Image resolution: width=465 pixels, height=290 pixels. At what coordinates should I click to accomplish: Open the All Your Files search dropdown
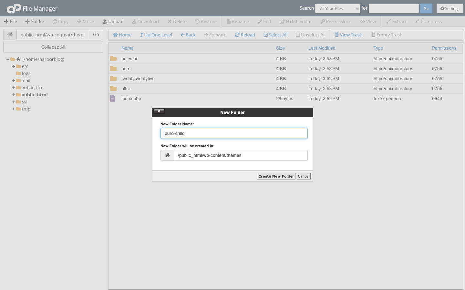[x=338, y=8]
